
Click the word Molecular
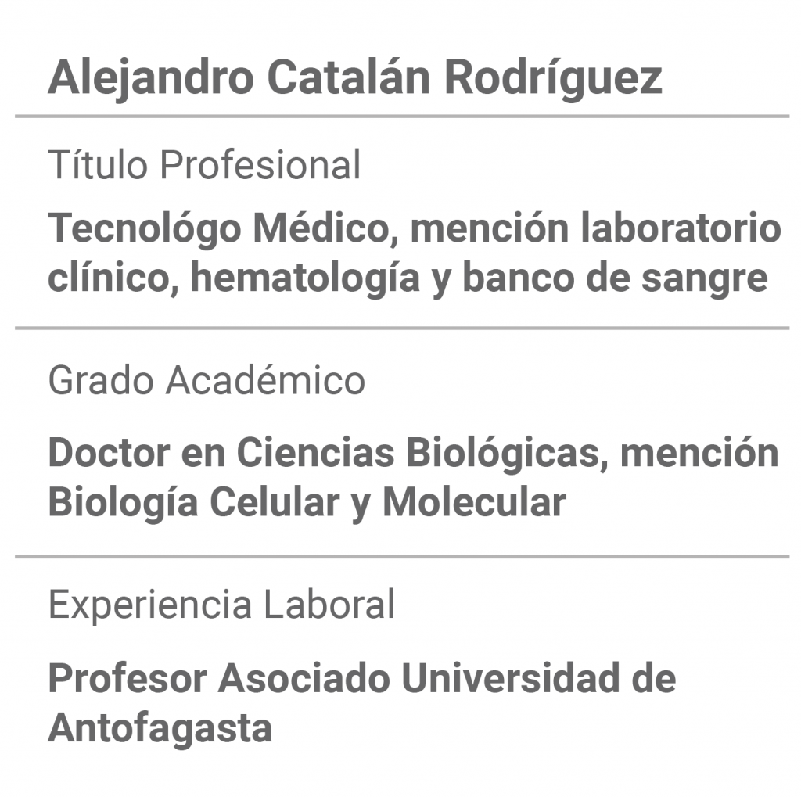pyautogui.click(x=475, y=503)
